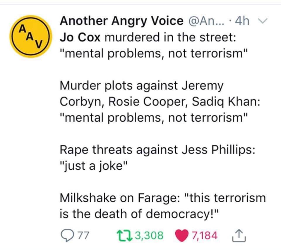This screenshot has width=281, height=250.
Task: Click the reply count 77
Action: (83, 235)
